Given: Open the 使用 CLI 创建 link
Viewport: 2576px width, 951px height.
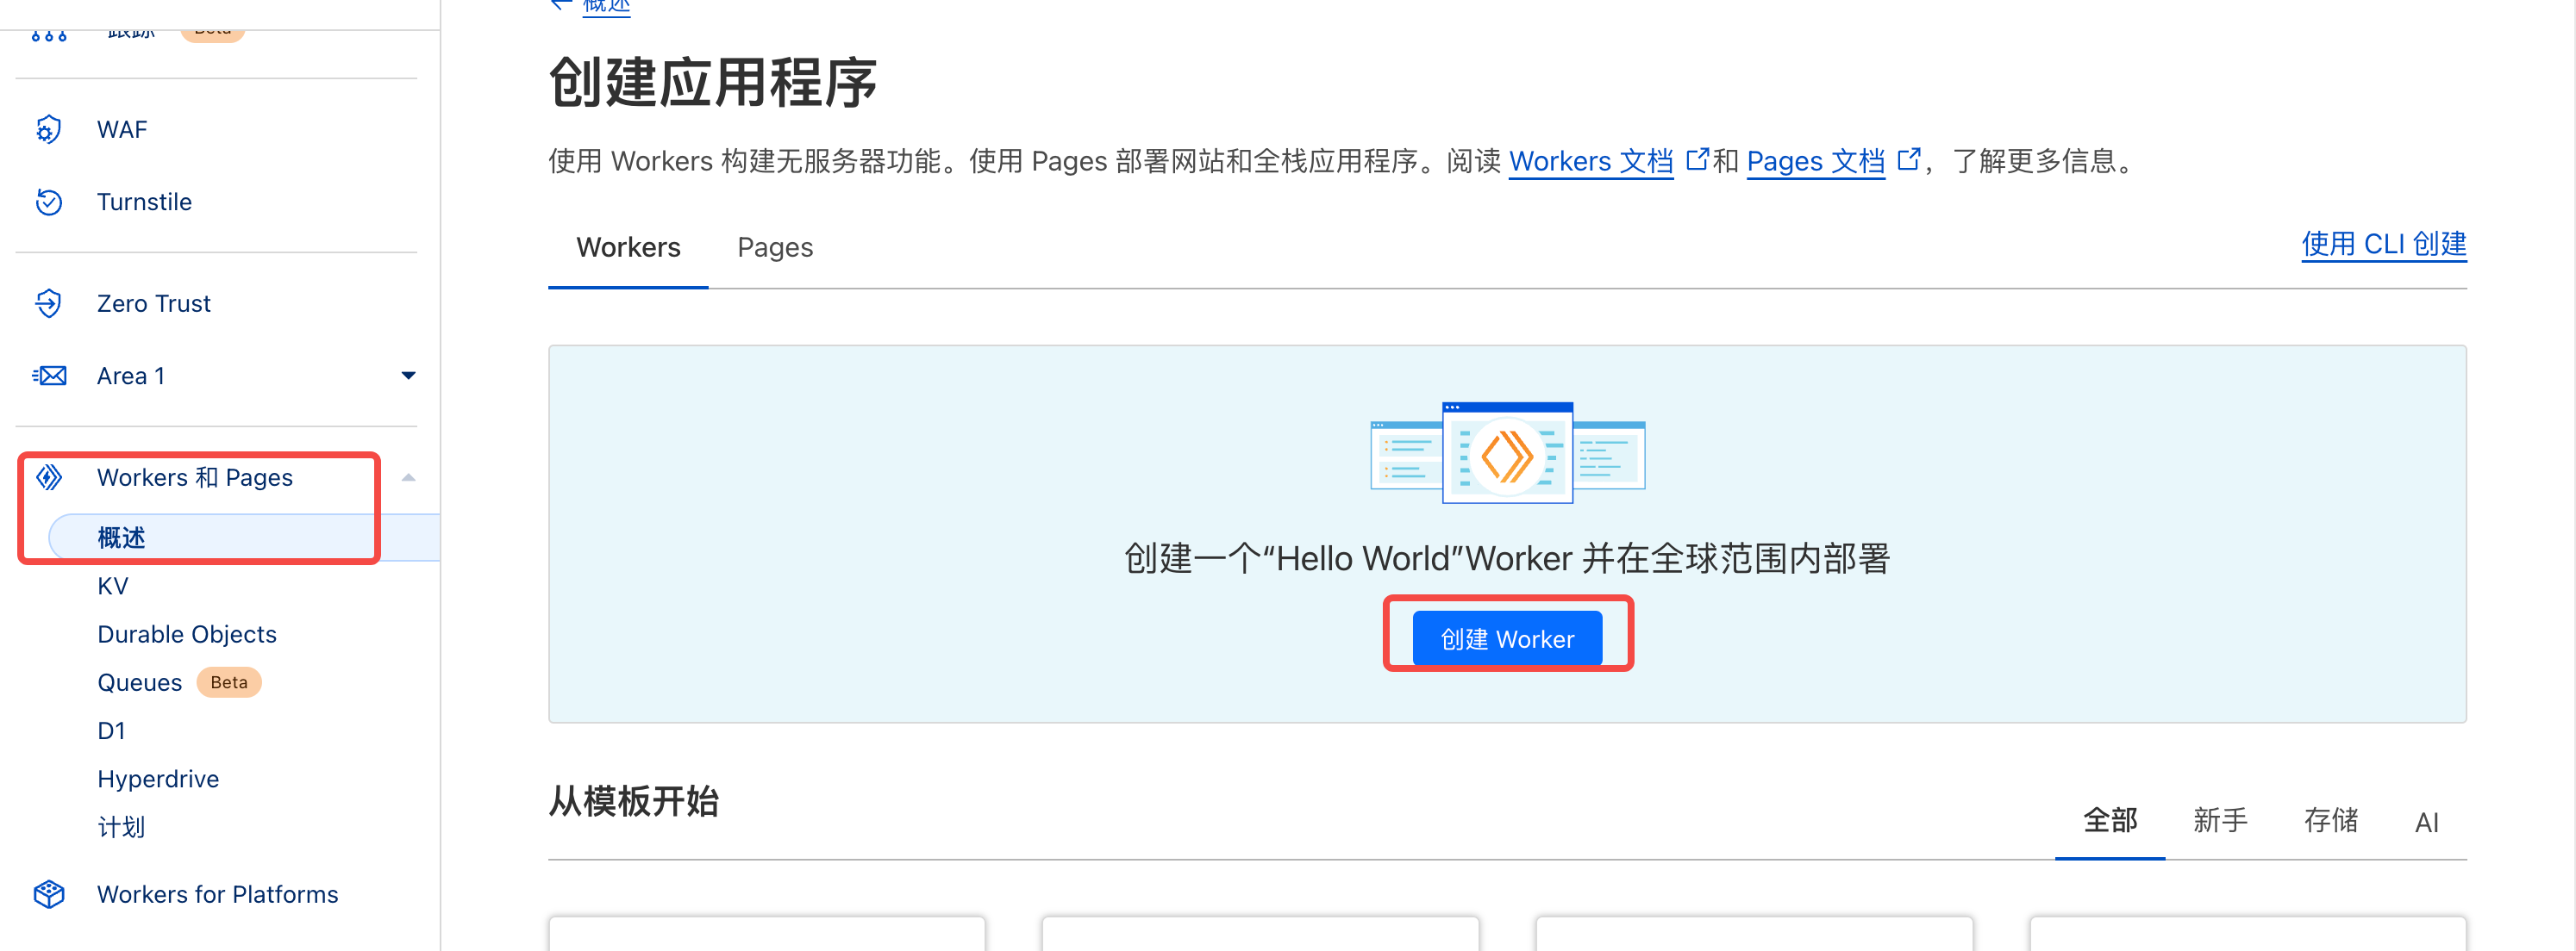Looking at the screenshot, I should 2383,244.
